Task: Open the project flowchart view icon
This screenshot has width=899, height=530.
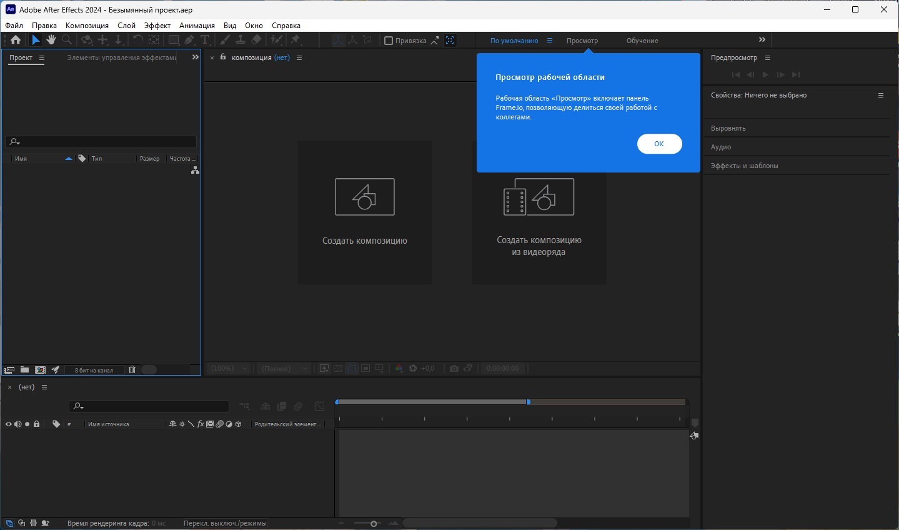Action: (195, 170)
